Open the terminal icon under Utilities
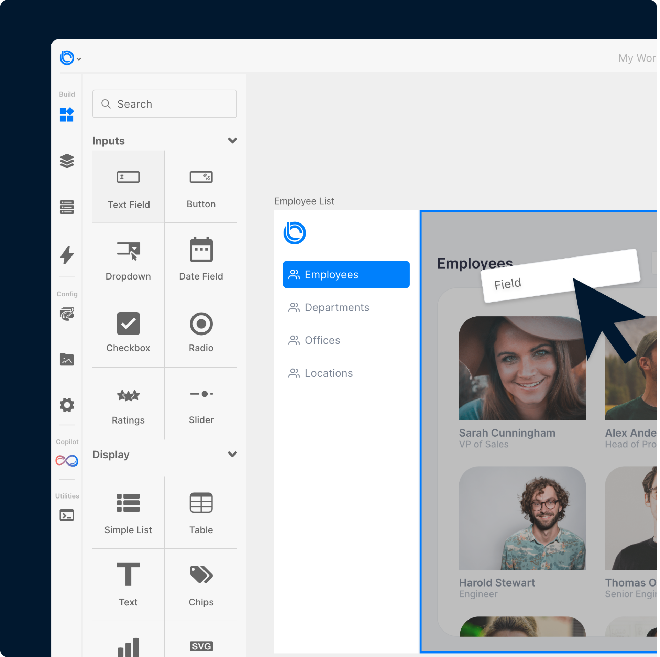The width and height of the screenshot is (660, 657). tap(67, 515)
